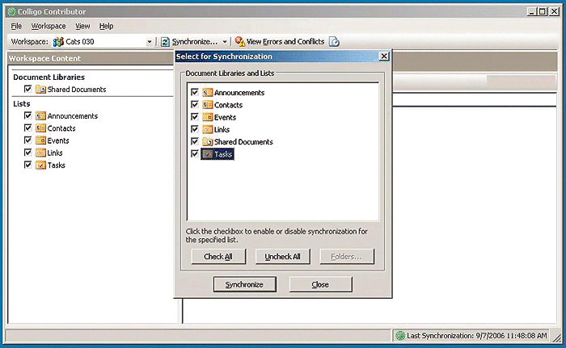Uncheck Events in the synchronization dialog
This screenshot has width=566, height=348.
pos(195,117)
